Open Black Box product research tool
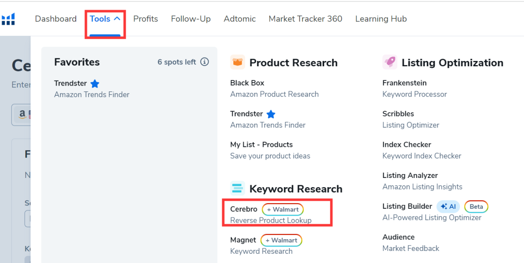Viewport: 524px width, 263px height. point(247,83)
